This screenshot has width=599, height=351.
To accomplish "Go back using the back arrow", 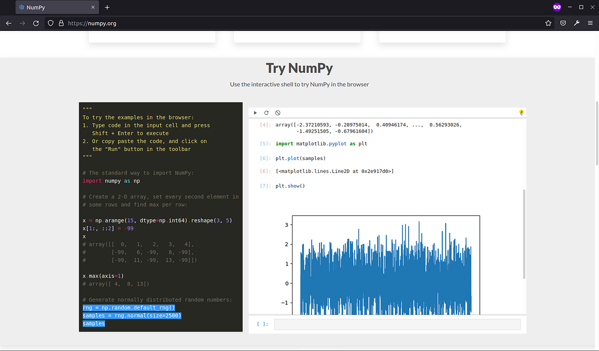I will tap(8, 23).
